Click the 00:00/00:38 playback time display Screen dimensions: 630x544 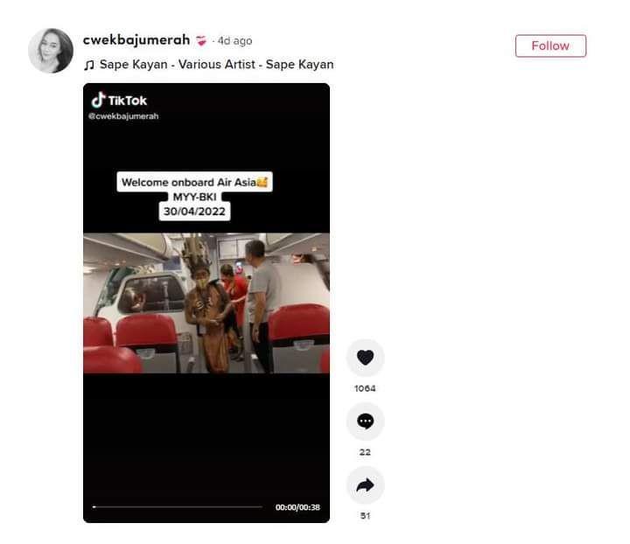click(297, 507)
